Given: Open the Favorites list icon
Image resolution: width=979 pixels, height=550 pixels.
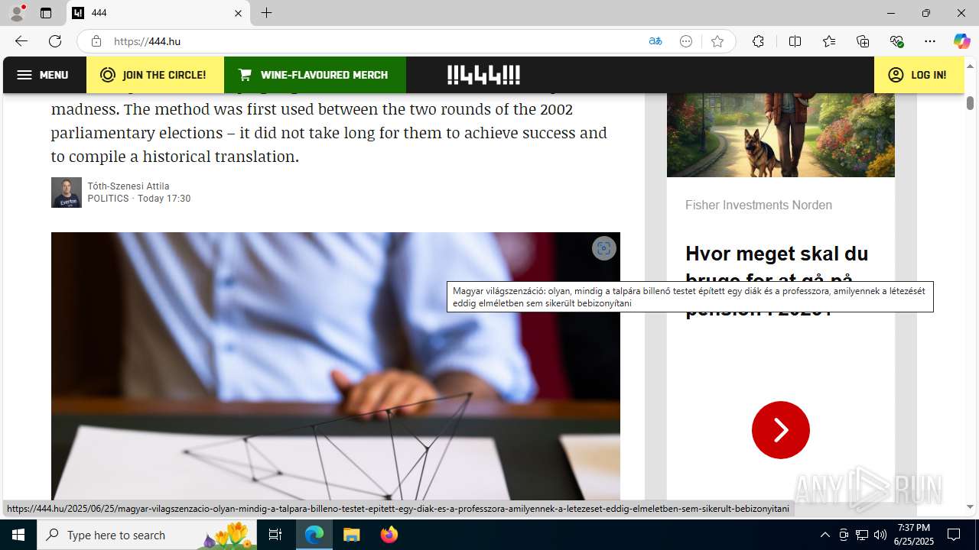Looking at the screenshot, I should [x=829, y=41].
